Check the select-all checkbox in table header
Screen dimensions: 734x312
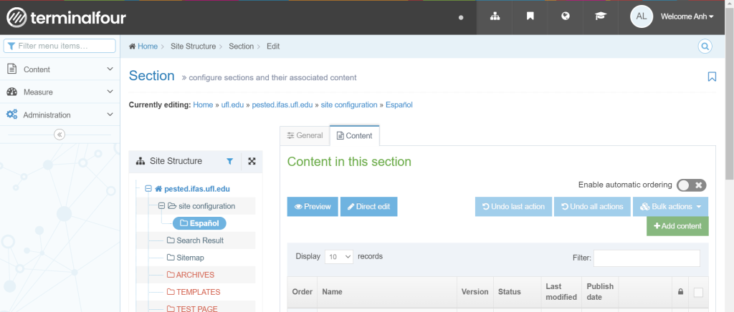tap(698, 292)
